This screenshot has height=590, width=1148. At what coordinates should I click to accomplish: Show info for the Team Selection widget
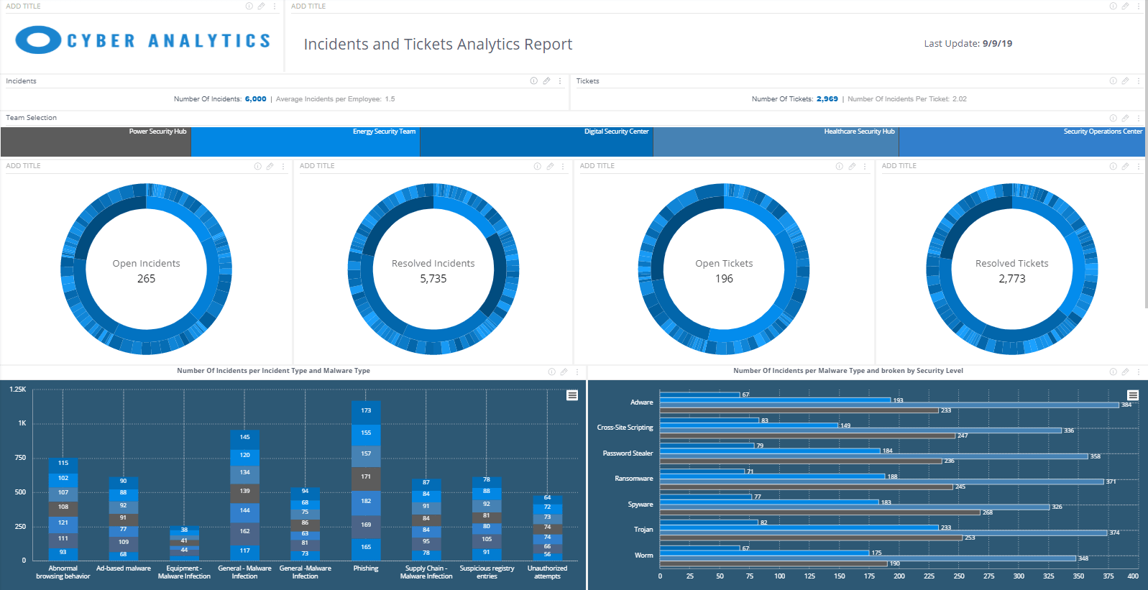[1113, 118]
